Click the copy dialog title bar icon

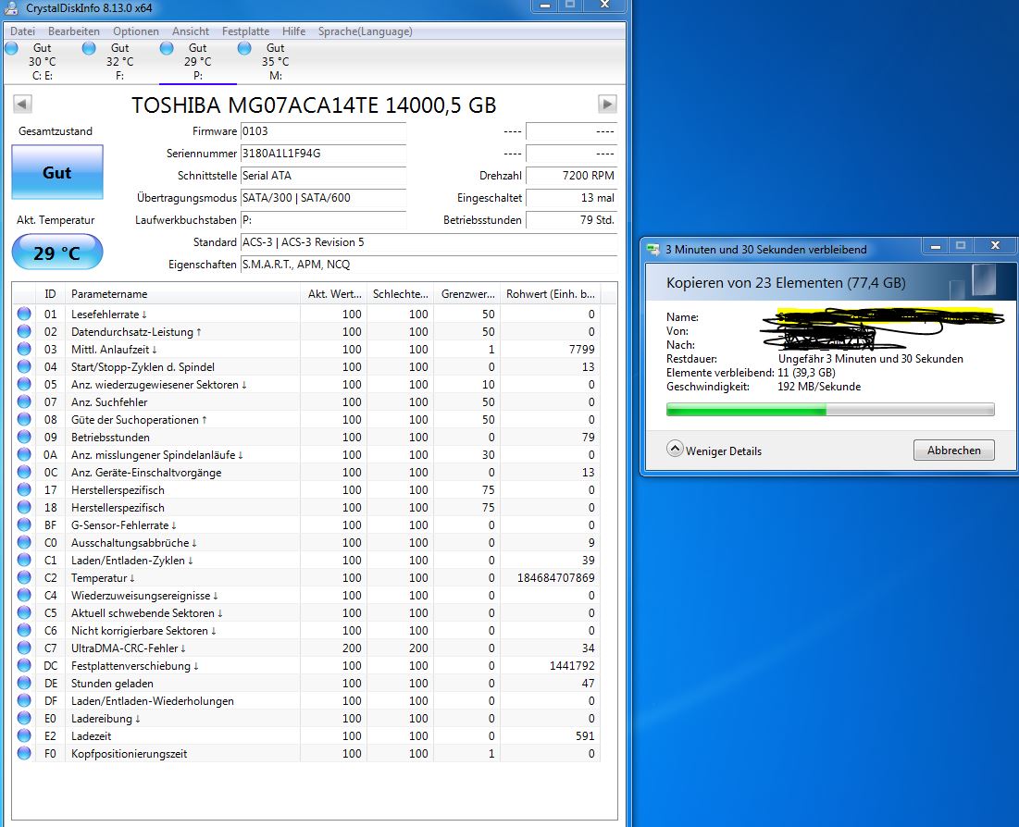pyautogui.click(x=653, y=249)
